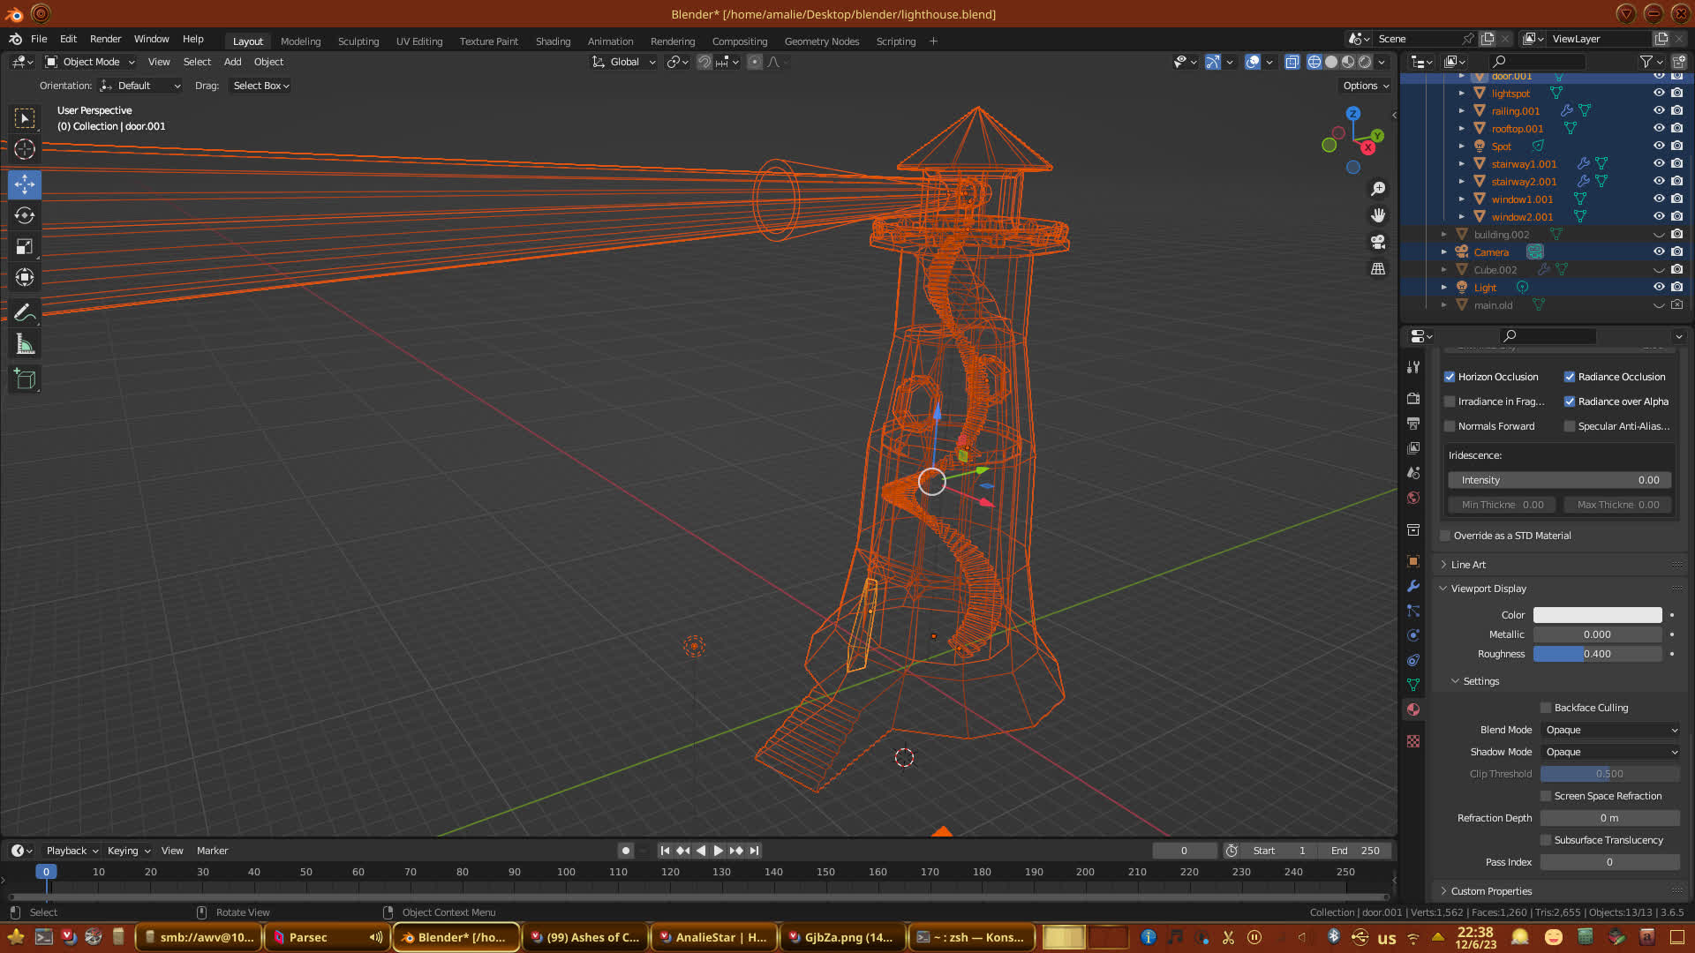Activate the Measure tool
1695x953 pixels.
(25, 344)
